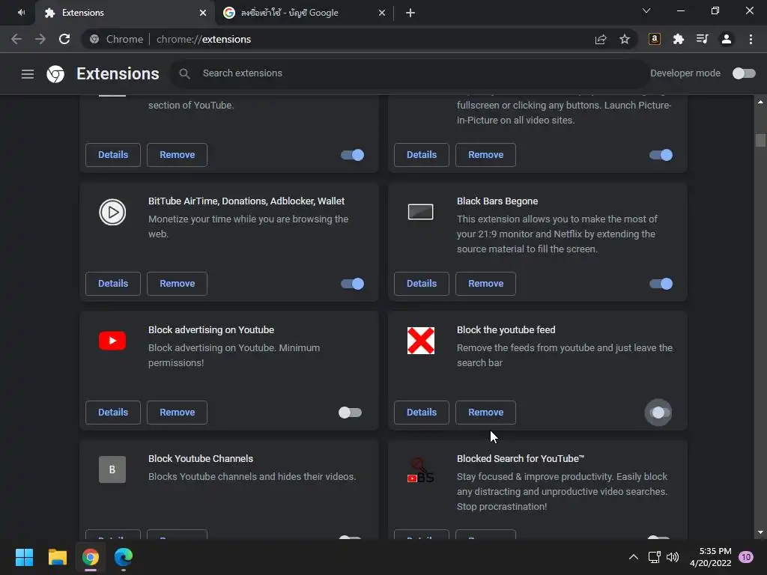Viewport: 767px width, 575px height.
Task: Open Microsoft Edge from the taskbar
Action: tap(124, 557)
